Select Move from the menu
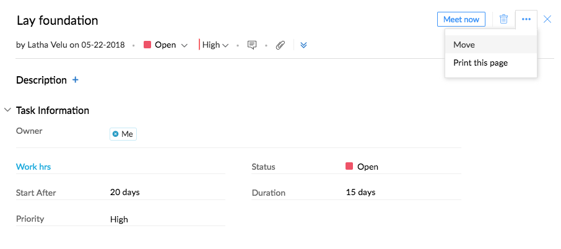This screenshot has height=249, width=561. tap(491, 45)
